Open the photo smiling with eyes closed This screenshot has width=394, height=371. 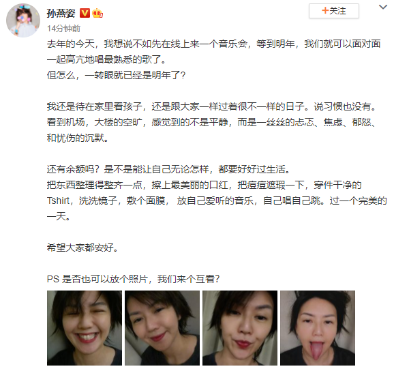pos(85,328)
